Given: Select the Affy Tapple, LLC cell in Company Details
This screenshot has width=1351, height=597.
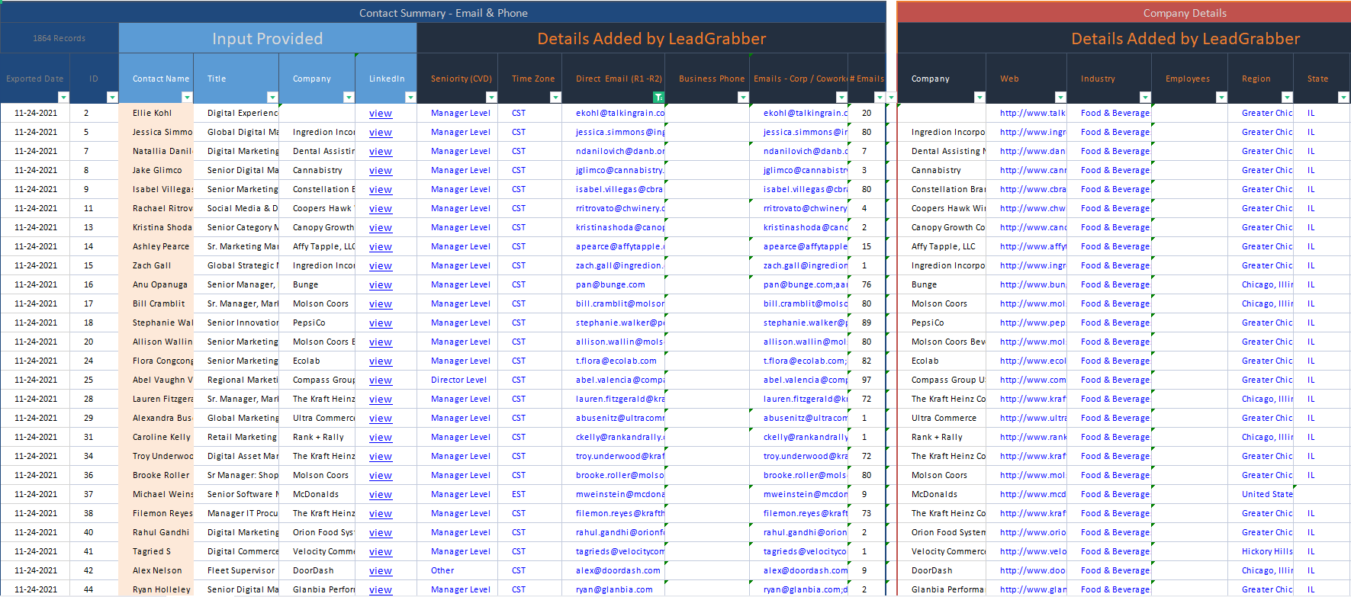Looking at the screenshot, I should pos(942,246).
